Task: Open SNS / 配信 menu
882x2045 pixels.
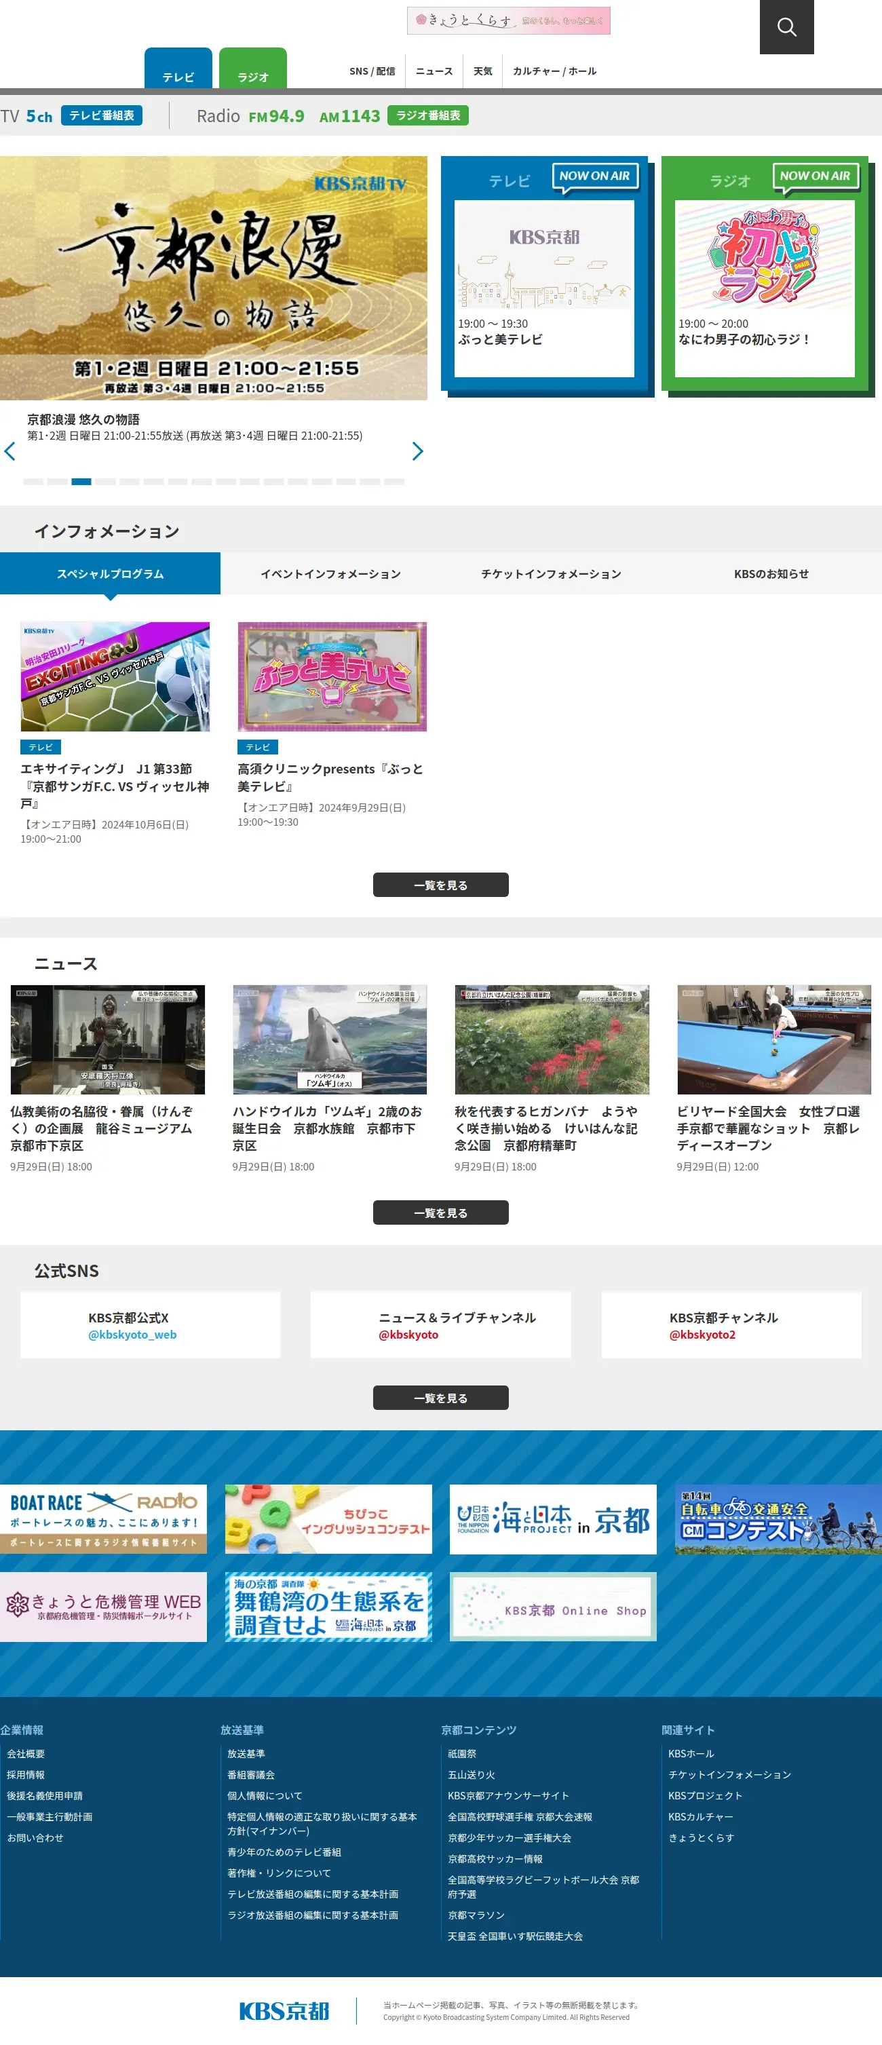Action: pos(372,71)
